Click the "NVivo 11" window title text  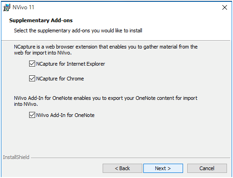coord(23,7)
